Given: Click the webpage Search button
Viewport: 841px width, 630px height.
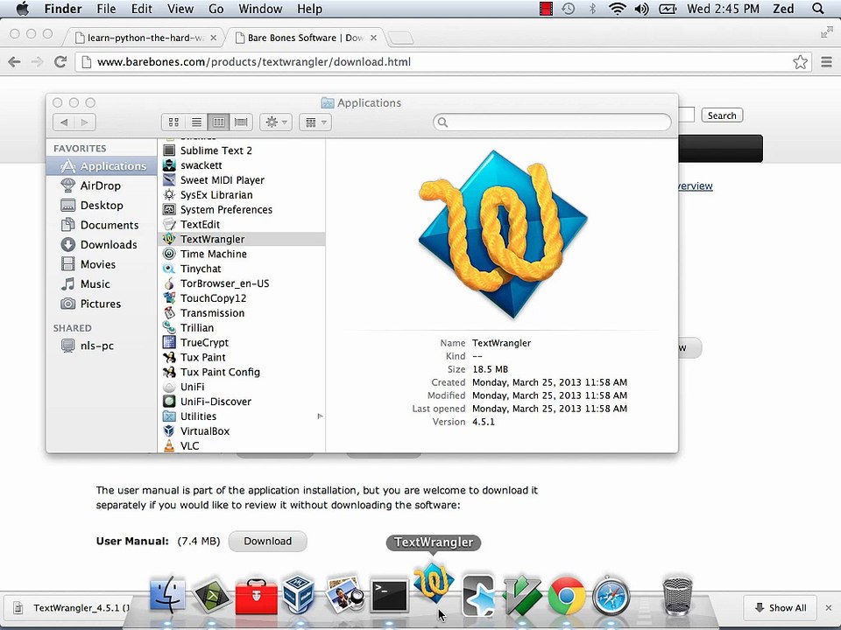Looking at the screenshot, I should (x=722, y=115).
